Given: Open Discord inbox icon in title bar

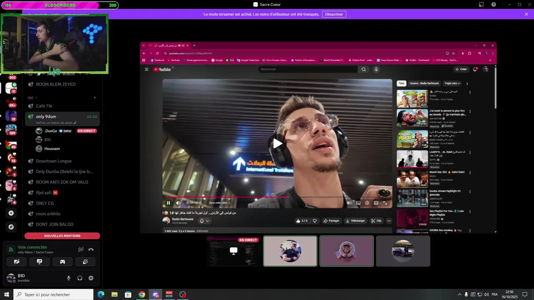Looking at the screenshot, I should click(x=481, y=5).
